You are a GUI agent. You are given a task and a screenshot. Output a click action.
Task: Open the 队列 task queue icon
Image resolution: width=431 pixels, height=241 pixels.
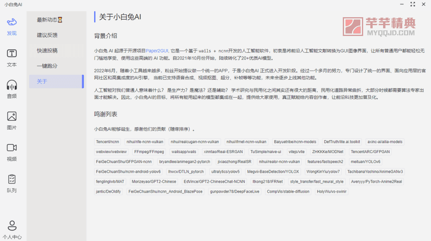[x=12, y=179]
